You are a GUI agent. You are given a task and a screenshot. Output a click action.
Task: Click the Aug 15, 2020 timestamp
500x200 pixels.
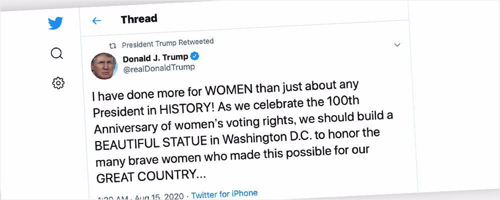point(161,196)
